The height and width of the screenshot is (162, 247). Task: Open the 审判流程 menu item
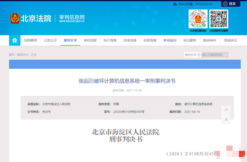point(90,40)
